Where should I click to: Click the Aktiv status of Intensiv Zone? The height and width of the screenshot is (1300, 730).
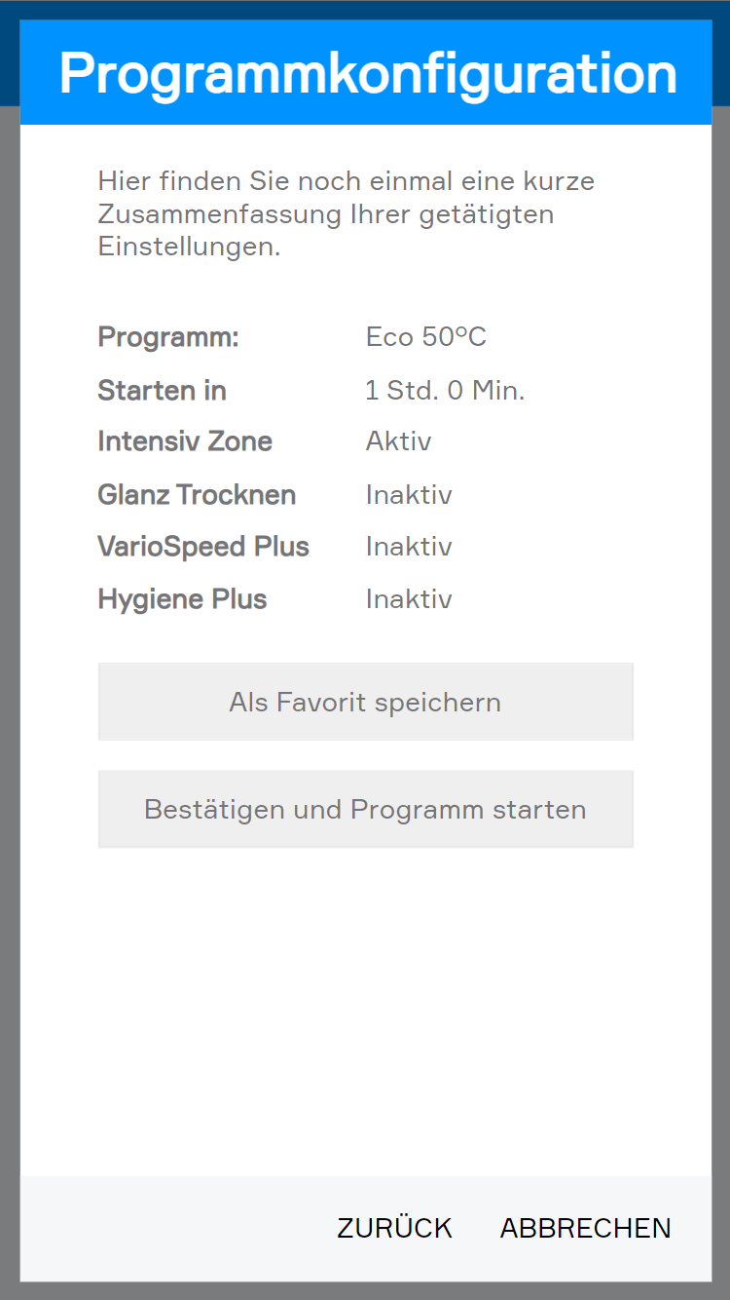398,441
